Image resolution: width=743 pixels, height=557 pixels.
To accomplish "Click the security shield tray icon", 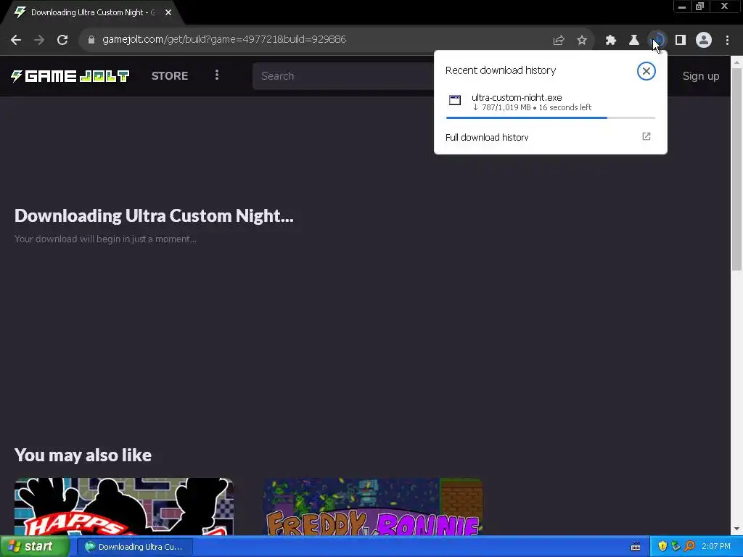I will (x=662, y=547).
